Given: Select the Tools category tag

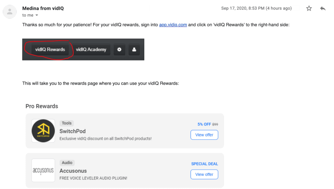Looking at the screenshot, I should click(67, 123).
